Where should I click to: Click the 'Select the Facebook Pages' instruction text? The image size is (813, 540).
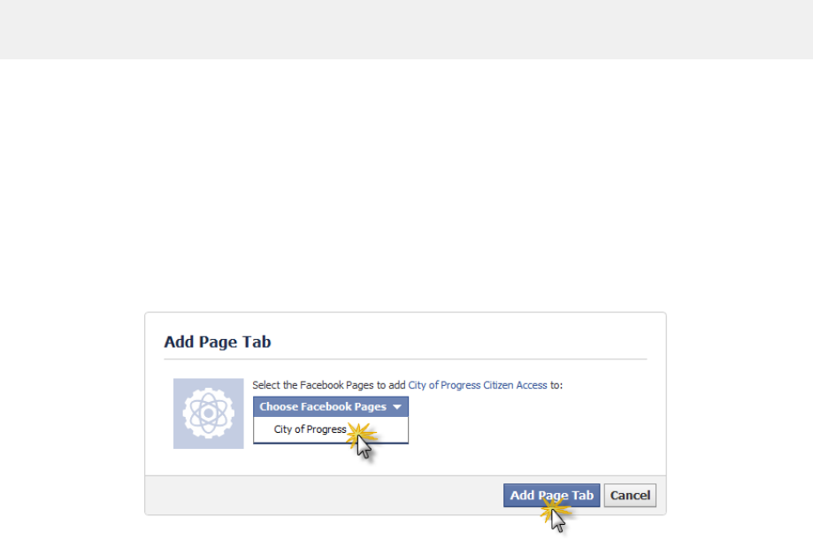point(329,385)
